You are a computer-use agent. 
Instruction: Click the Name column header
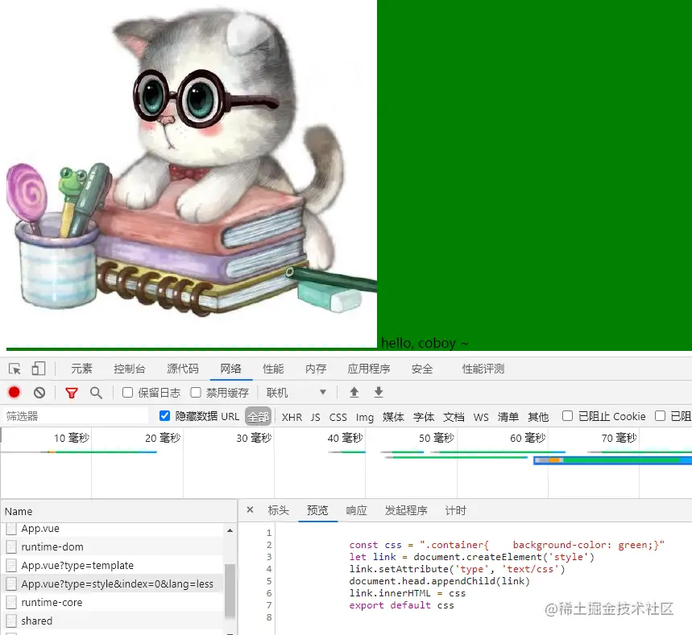[x=119, y=511]
